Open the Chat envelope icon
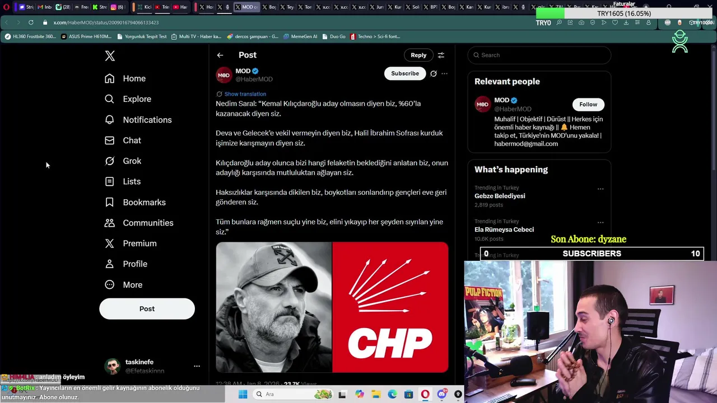The height and width of the screenshot is (403, 717). pyautogui.click(x=110, y=140)
